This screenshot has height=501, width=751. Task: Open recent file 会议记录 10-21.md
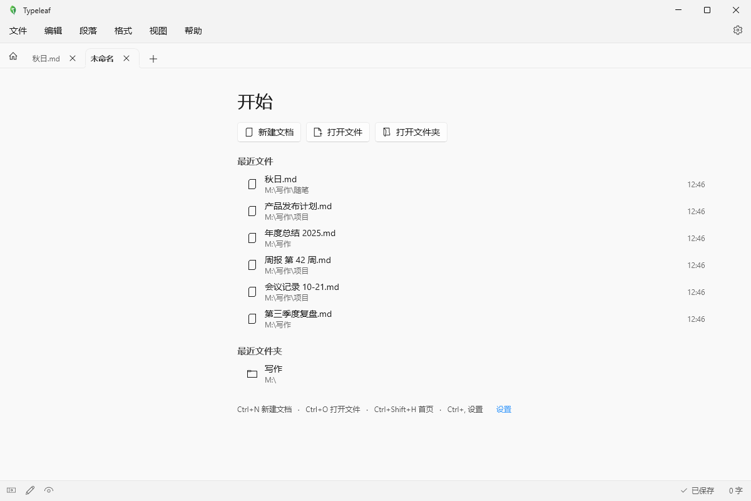476,292
